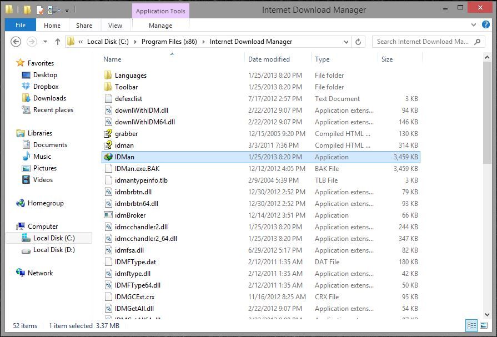Sort files by the Size column header
Viewport: 497px width, 337px height.
[387, 59]
